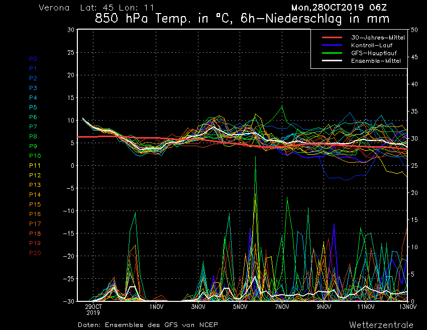Click the Verona location title

click(54, 8)
